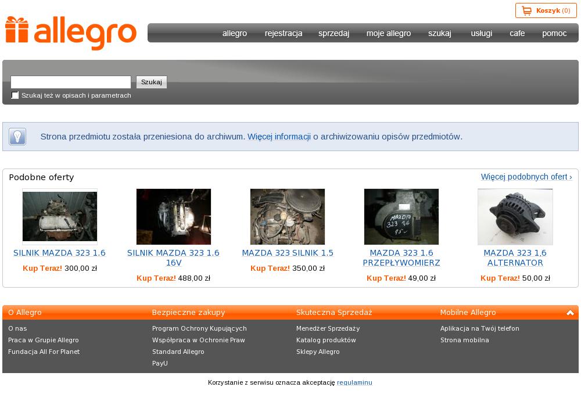This screenshot has height=394, width=581.
Task: Click the Szukaj search button
Action: point(152,82)
